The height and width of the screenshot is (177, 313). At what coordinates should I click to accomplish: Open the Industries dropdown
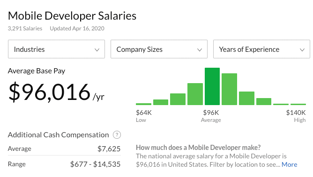[x=56, y=49]
